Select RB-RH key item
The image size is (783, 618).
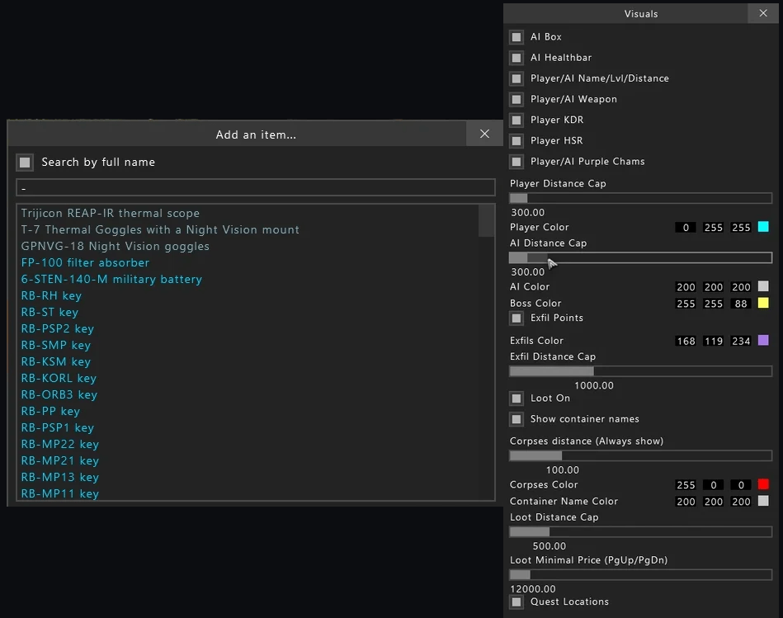(51, 295)
